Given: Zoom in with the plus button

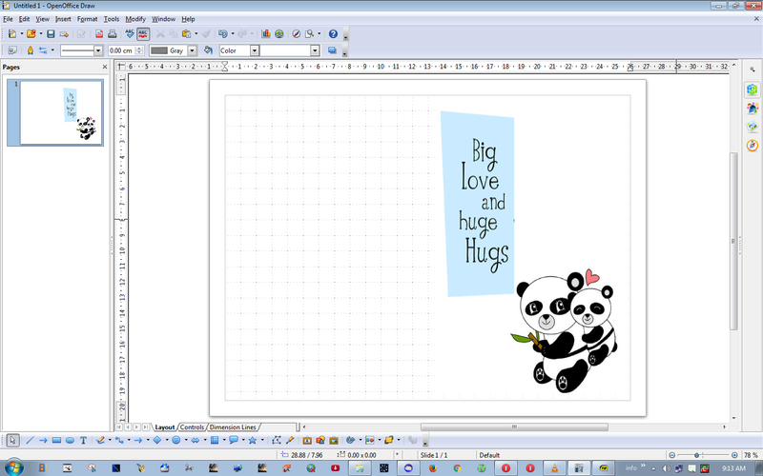Looking at the screenshot, I should [734, 455].
